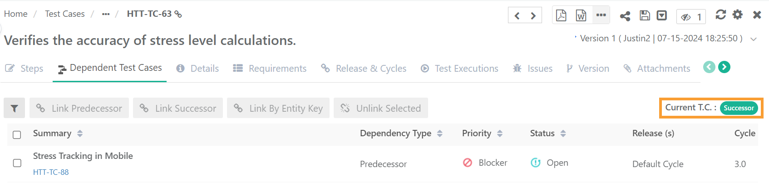The width and height of the screenshot is (769, 183).
Task: Save the test case with floppy icon
Action: point(645,15)
